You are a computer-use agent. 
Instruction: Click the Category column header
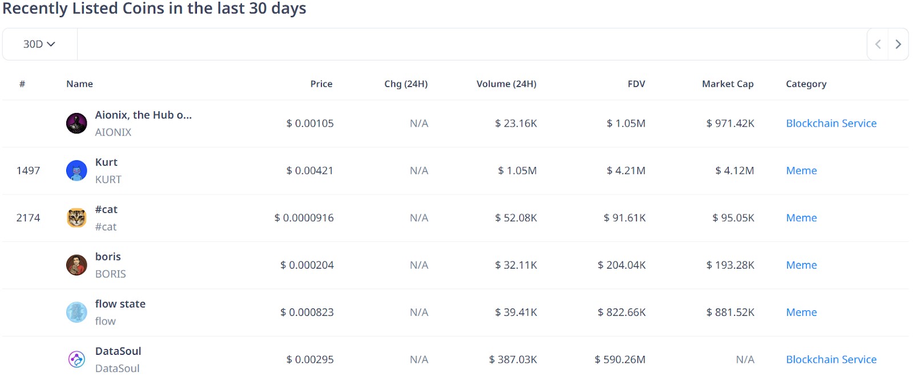pos(806,84)
